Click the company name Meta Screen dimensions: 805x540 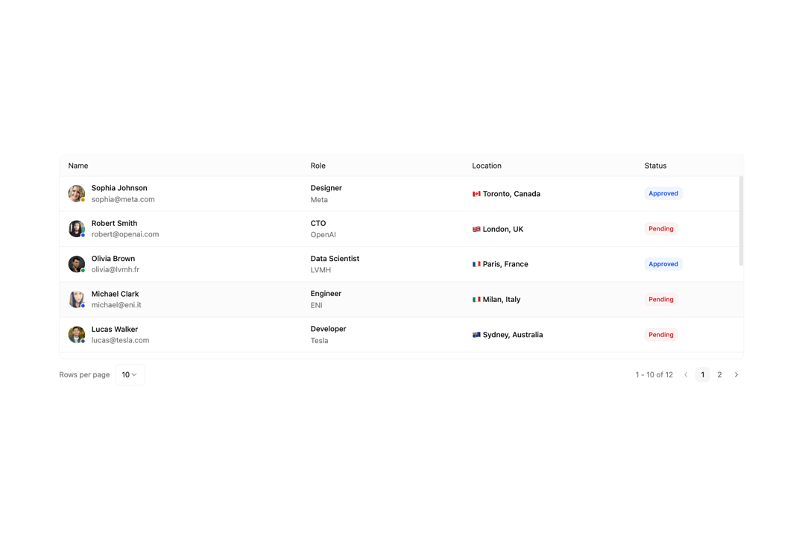[319, 200]
